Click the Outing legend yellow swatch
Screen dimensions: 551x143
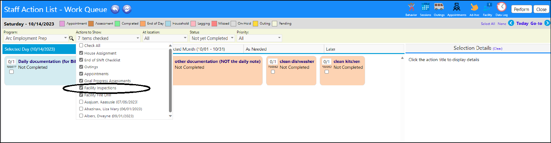pyautogui.click(x=256, y=24)
